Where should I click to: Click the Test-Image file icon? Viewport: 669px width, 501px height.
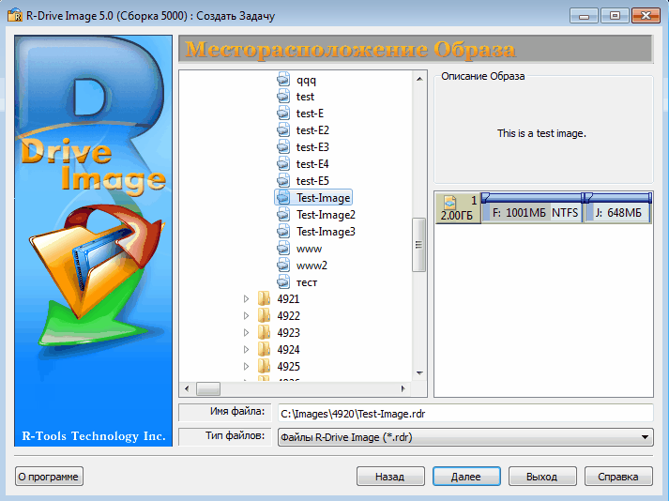(x=283, y=198)
